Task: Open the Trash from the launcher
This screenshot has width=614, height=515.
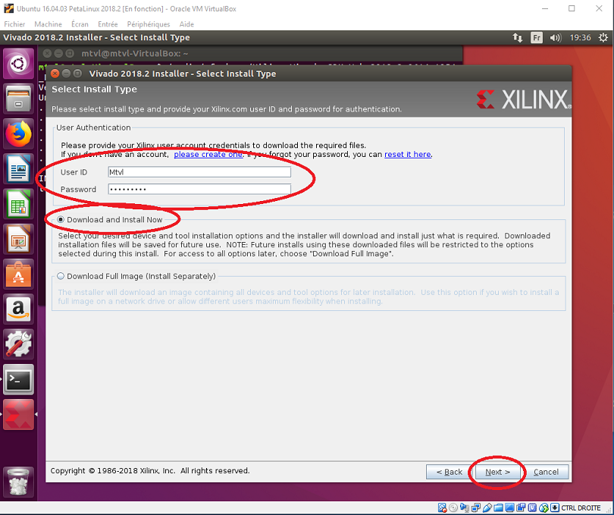Action: pyautogui.click(x=17, y=482)
